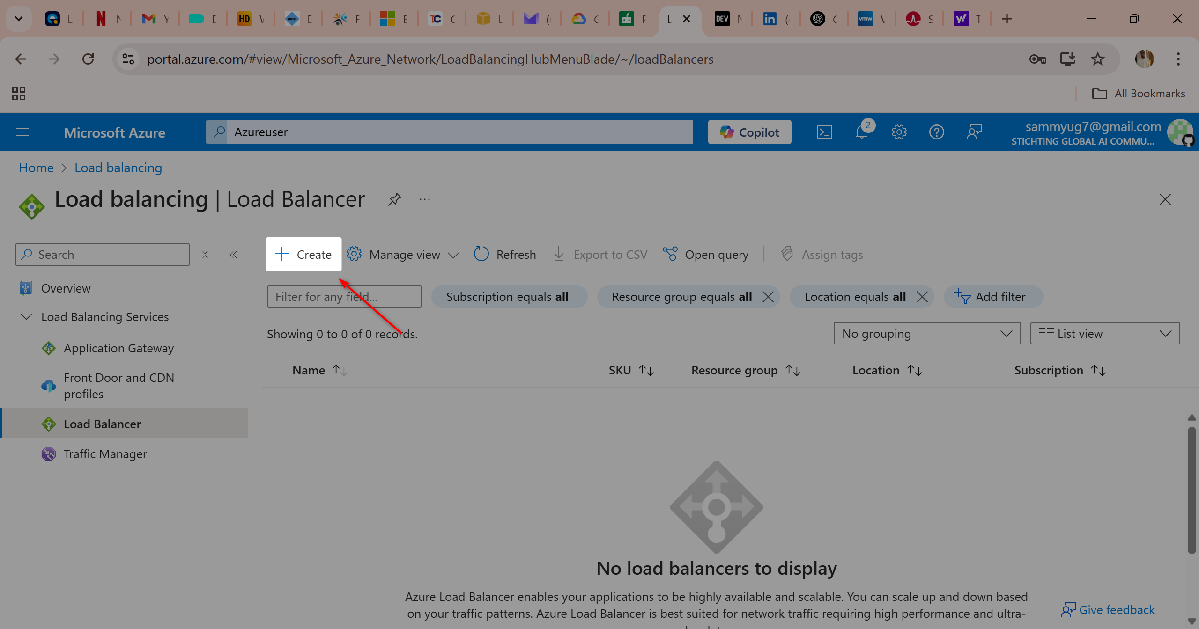Sort by Location column
1199x629 pixels.
(887, 370)
